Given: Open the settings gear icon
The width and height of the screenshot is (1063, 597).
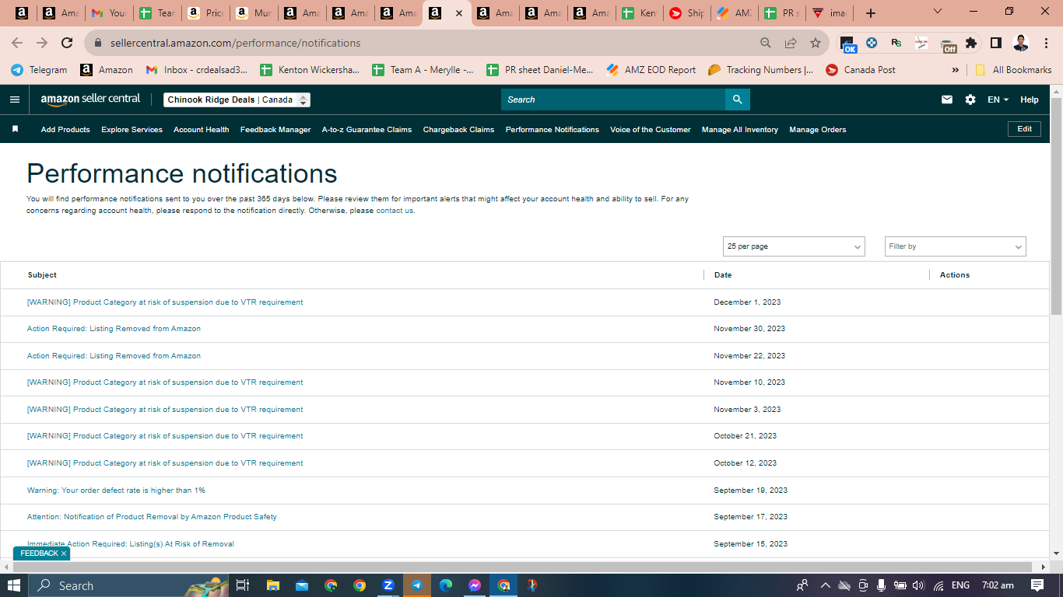Looking at the screenshot, I should (970, 99).
